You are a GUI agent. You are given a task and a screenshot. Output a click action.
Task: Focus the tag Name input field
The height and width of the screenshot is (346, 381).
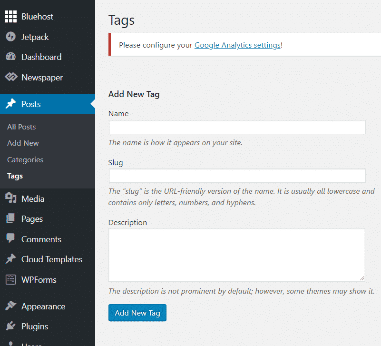click(x=237, y=127)
